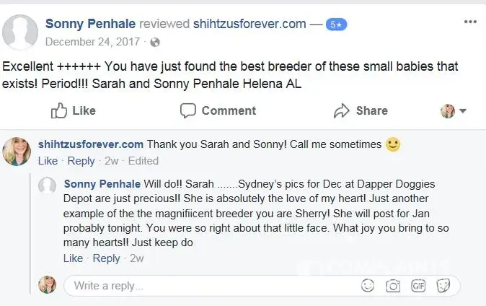
Task: Open the profile selector dropdown beside Share
Action: click(453, 111)
